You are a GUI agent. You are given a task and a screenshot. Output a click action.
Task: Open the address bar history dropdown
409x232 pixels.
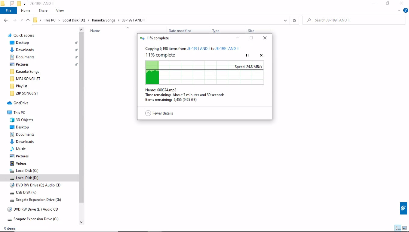coord(285,20)
